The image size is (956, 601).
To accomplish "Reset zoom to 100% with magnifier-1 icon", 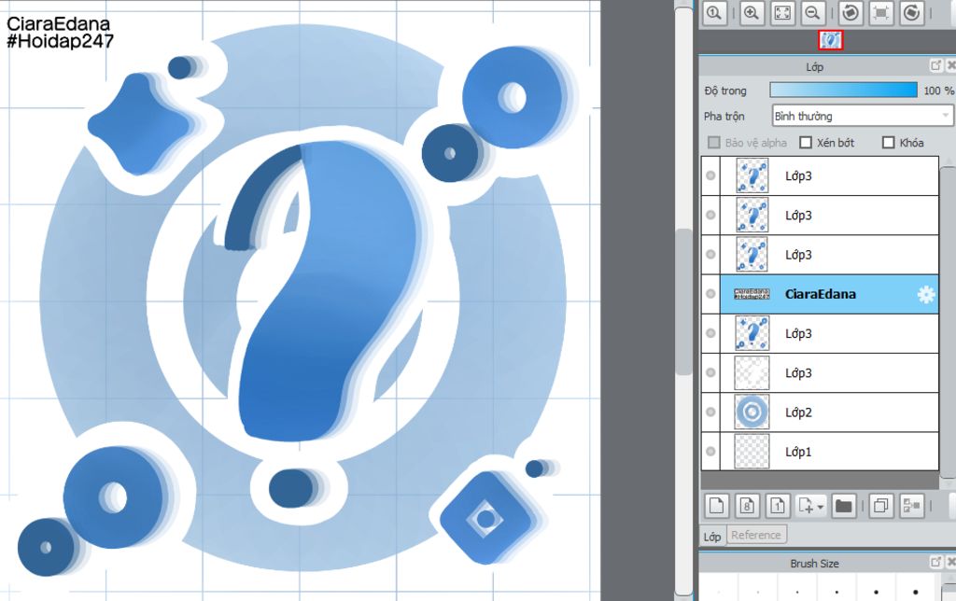I will [714, 12].
